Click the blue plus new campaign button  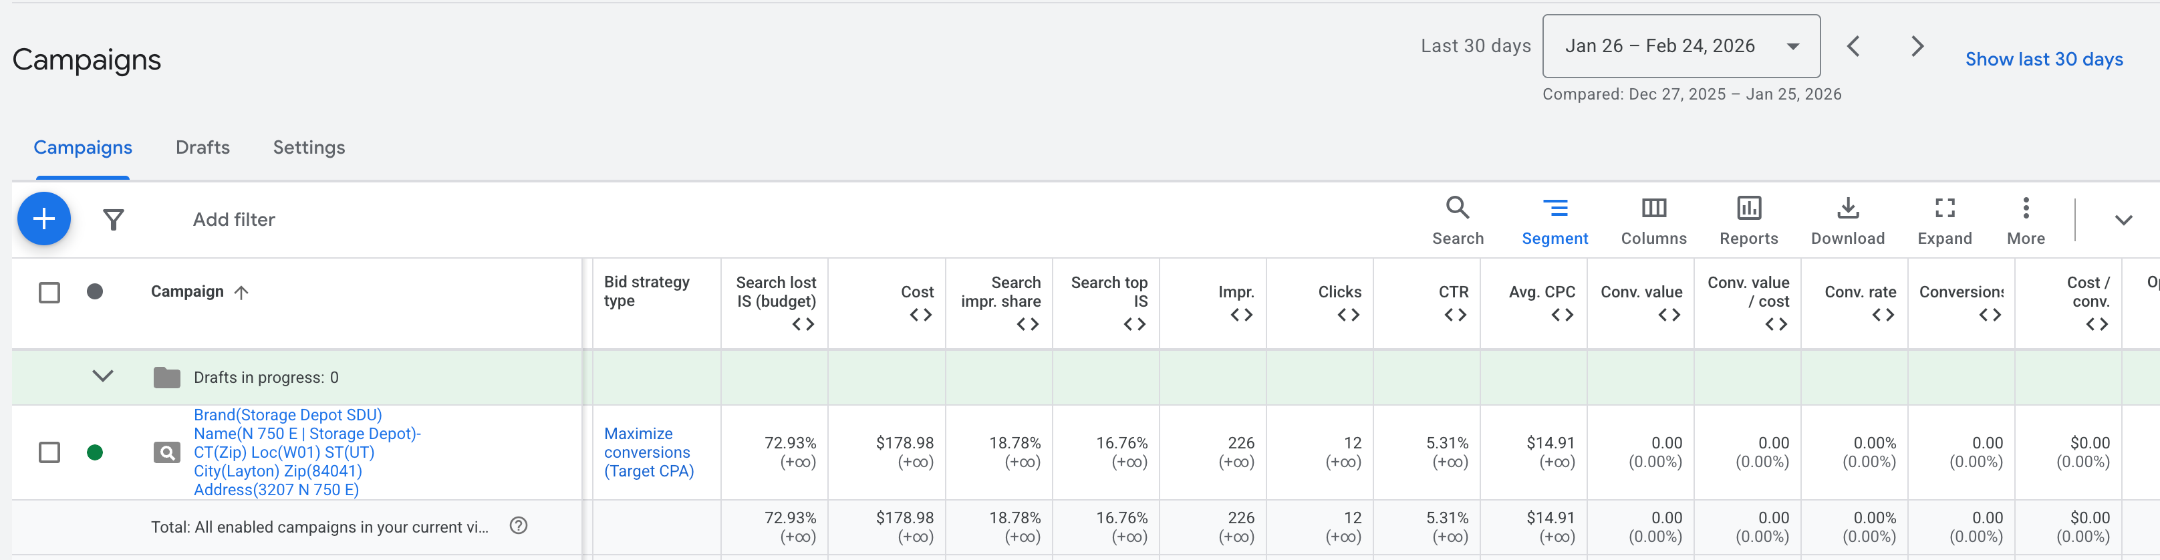[x=43, y=219]
